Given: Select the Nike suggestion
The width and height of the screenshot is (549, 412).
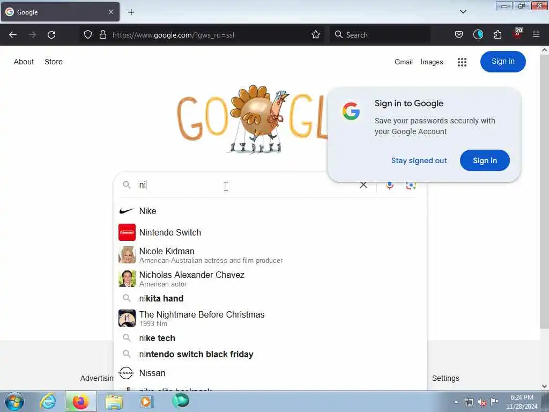Looking at the screenshot, I should click(270, 211).
